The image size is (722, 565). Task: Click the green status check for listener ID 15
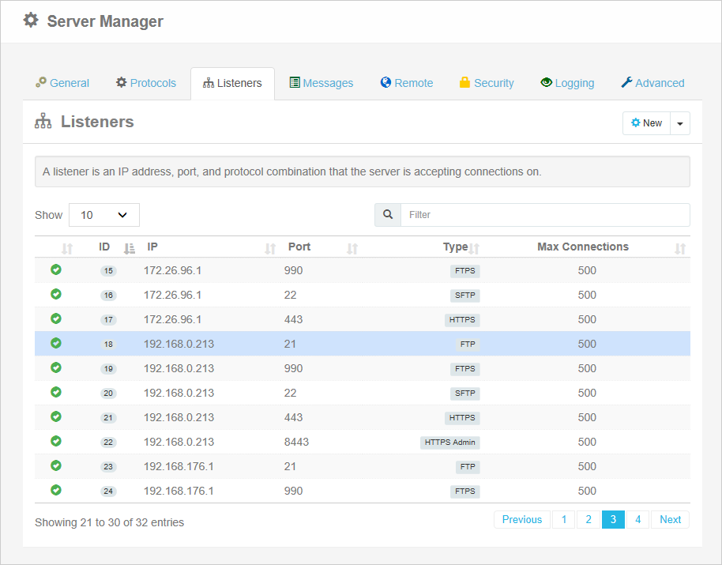point(55,269)
